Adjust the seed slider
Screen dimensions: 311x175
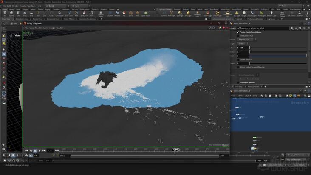pos(278,63)
